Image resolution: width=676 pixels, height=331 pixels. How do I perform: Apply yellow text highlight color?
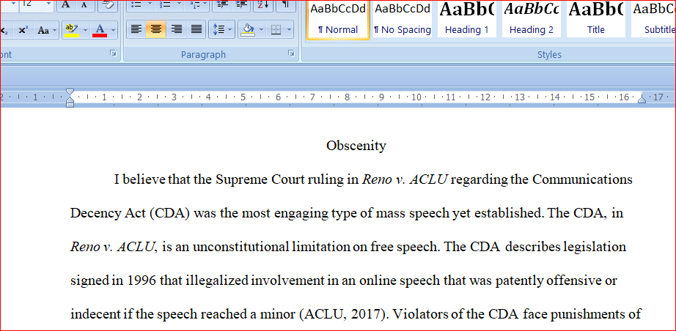tap(71, 30)
